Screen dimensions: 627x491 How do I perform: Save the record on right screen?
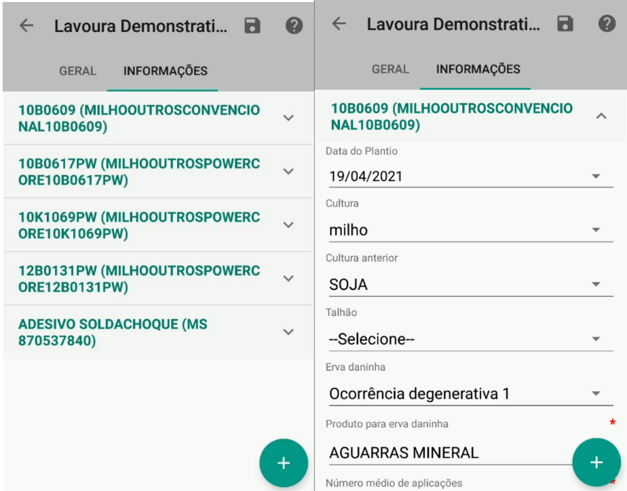pyautogui.click(x=565, y=24)
